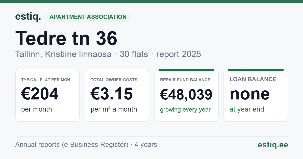Click the REPAIR FUND BALANCE label

pyautogui.click(x=185, y=80)
